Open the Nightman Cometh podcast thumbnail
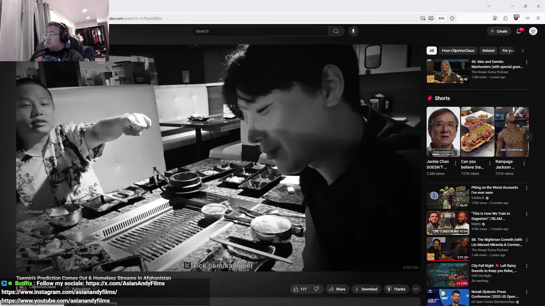 click(x=448, y=249)
